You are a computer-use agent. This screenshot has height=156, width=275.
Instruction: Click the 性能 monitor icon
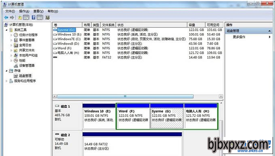point(16,61)
